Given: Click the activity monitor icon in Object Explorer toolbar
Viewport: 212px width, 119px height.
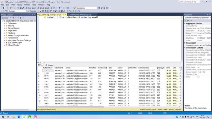Looking at the screenshot, I should (x=23, y=18).
